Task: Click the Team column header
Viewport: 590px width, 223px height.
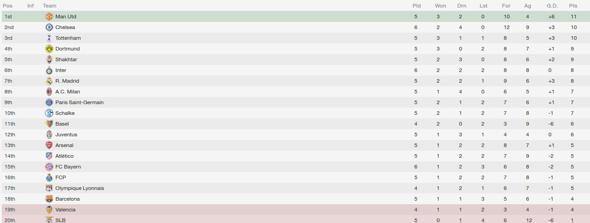Action: pos(50,6)
